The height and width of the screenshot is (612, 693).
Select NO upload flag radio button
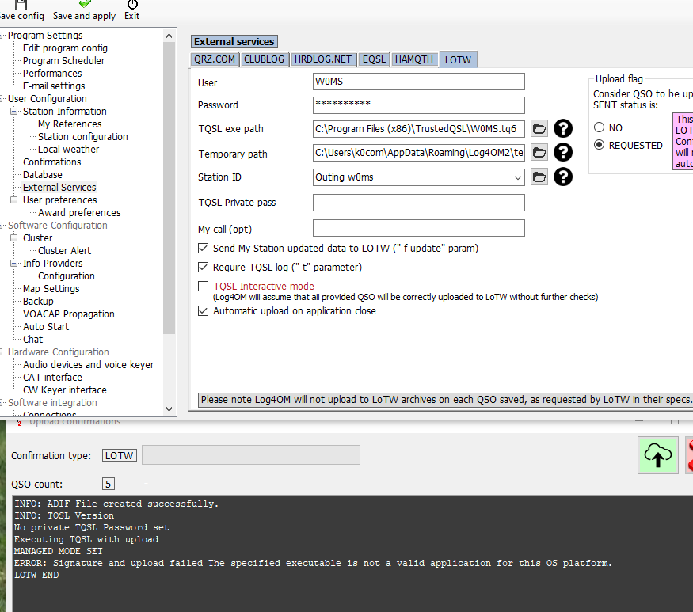point(599,127)
